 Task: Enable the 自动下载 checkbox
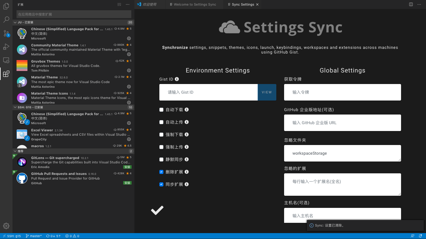coord(161,110)
